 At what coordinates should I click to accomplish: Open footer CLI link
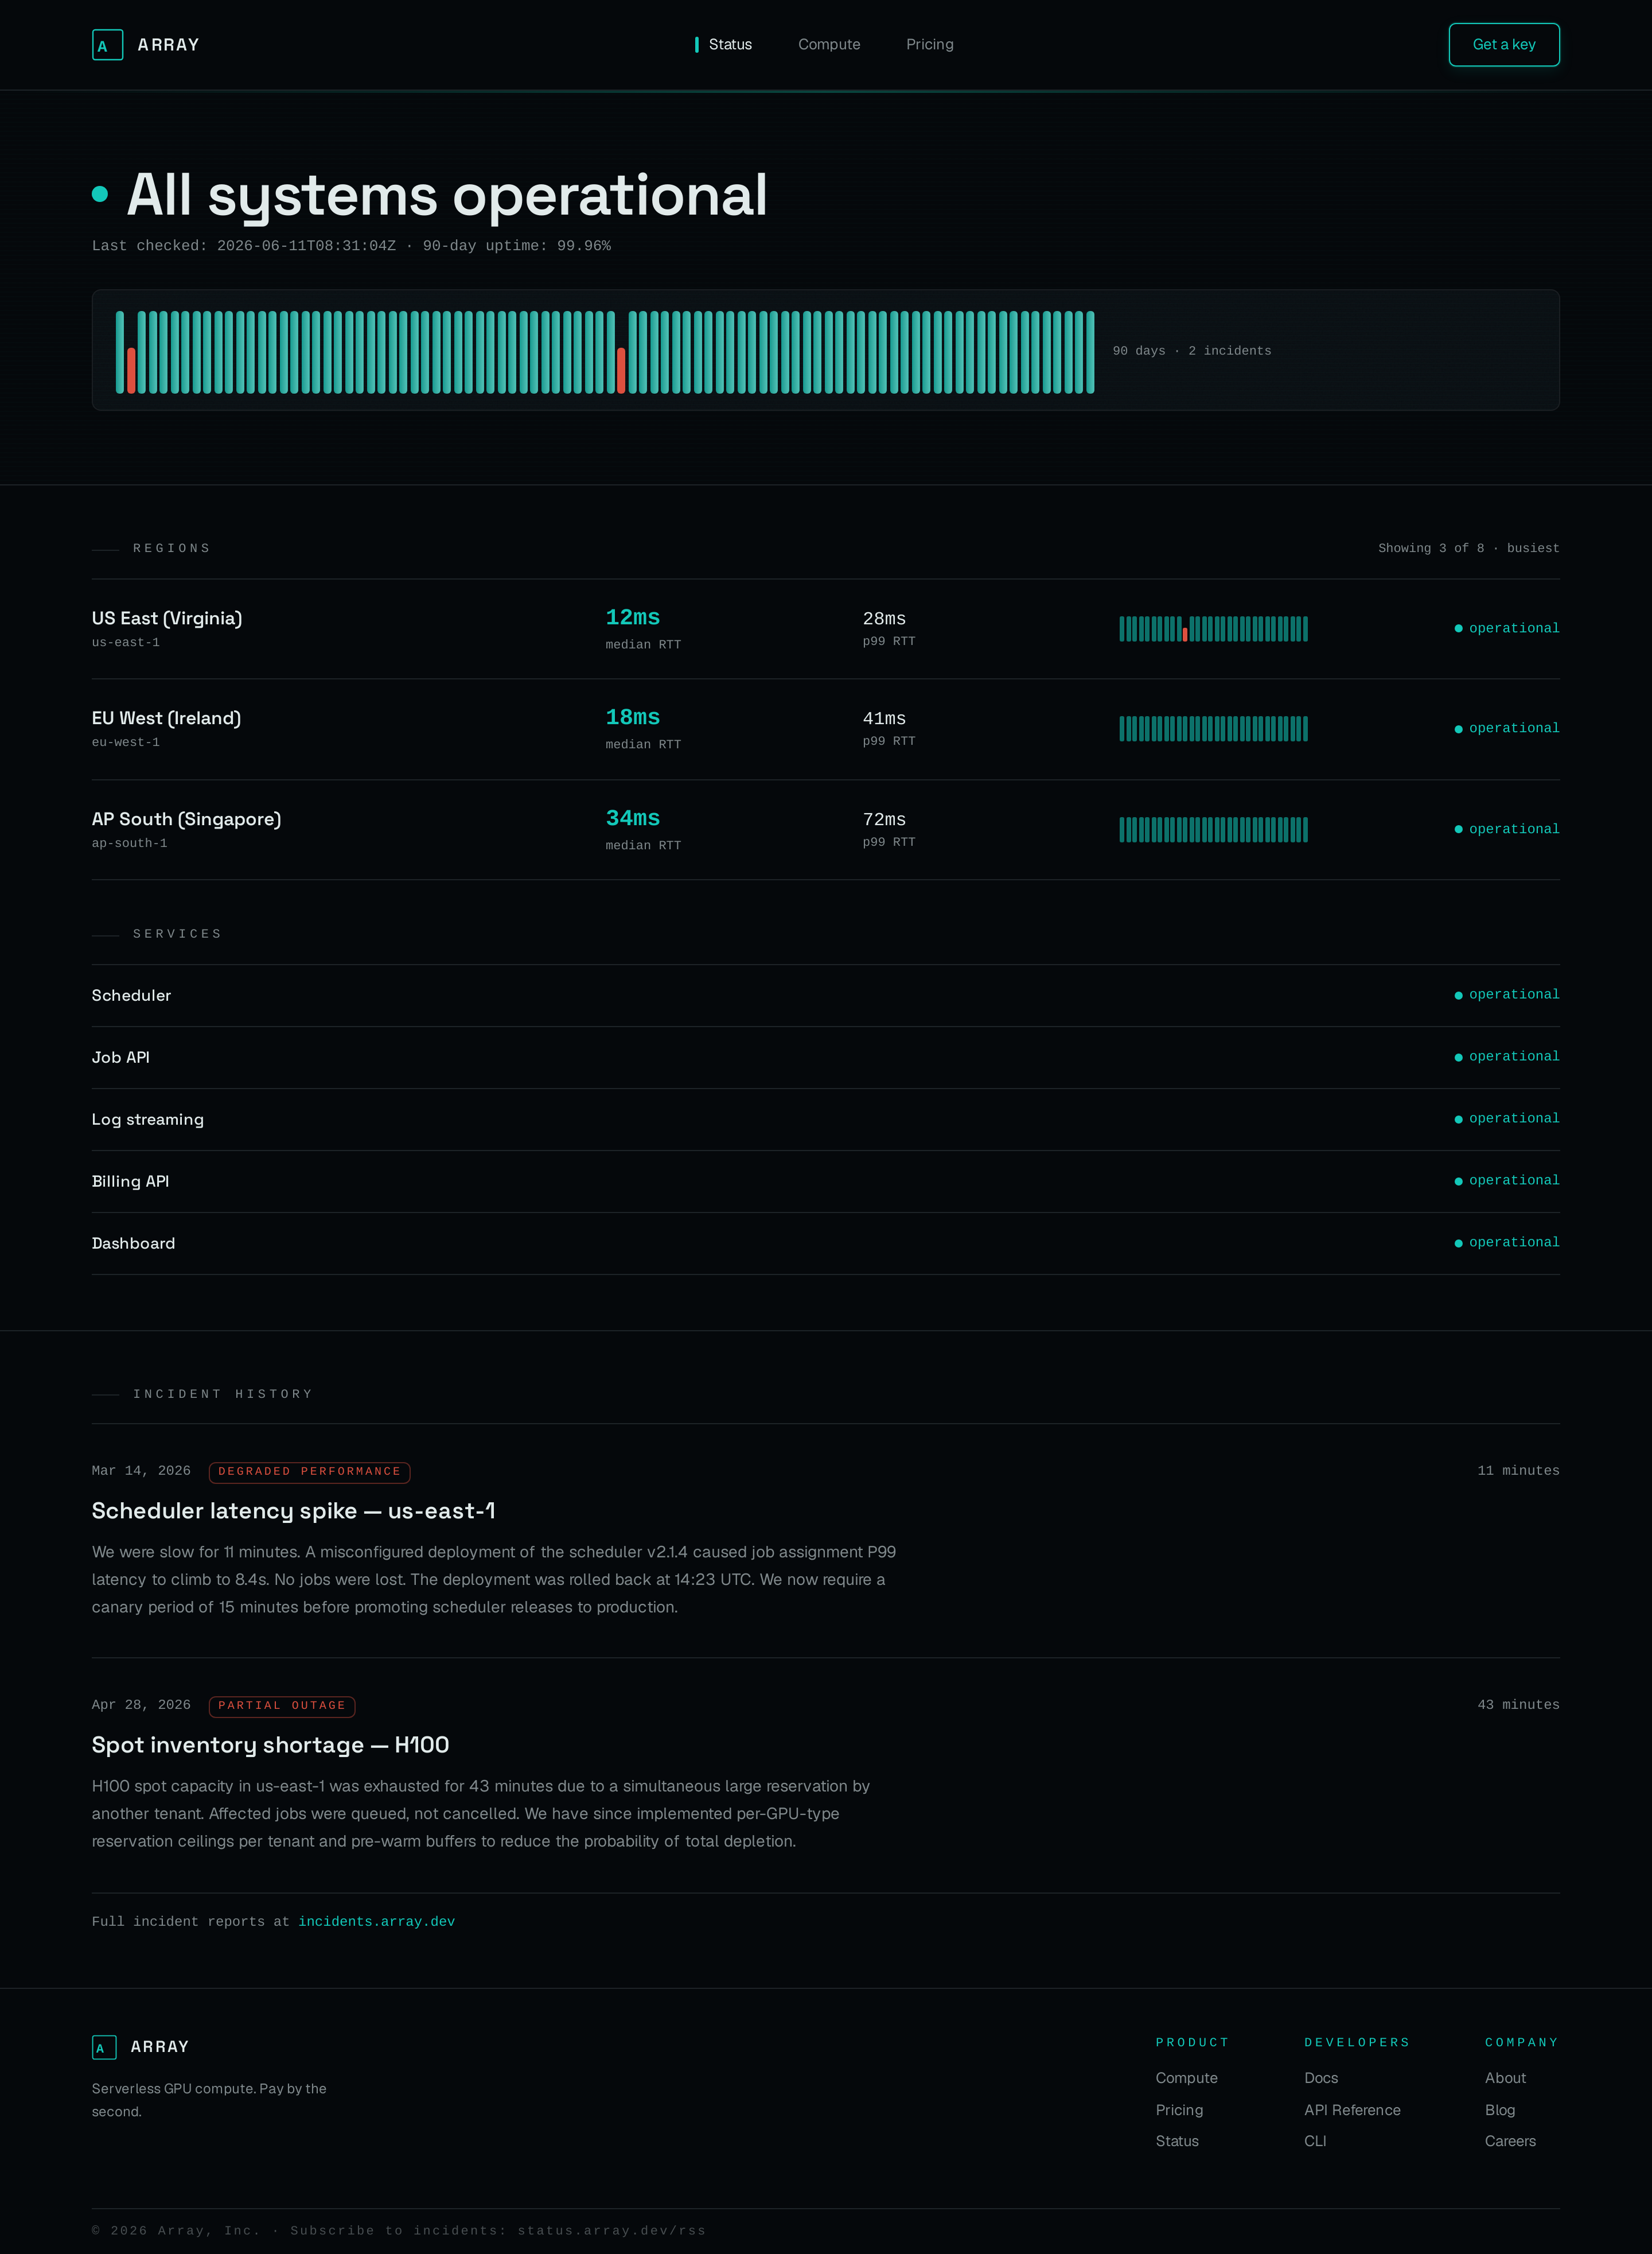[x=1315, y=2141]
